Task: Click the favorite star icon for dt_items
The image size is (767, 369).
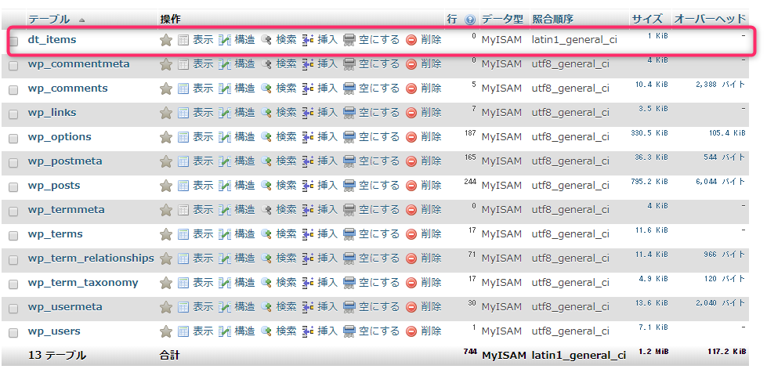Action: (x=166, y=40)
